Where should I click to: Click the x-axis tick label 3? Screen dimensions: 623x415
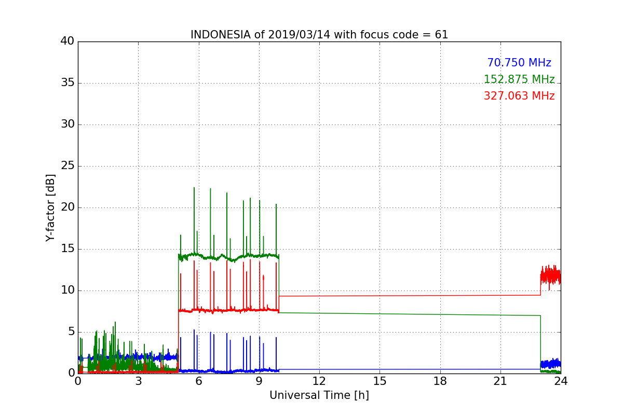point(138,381)
